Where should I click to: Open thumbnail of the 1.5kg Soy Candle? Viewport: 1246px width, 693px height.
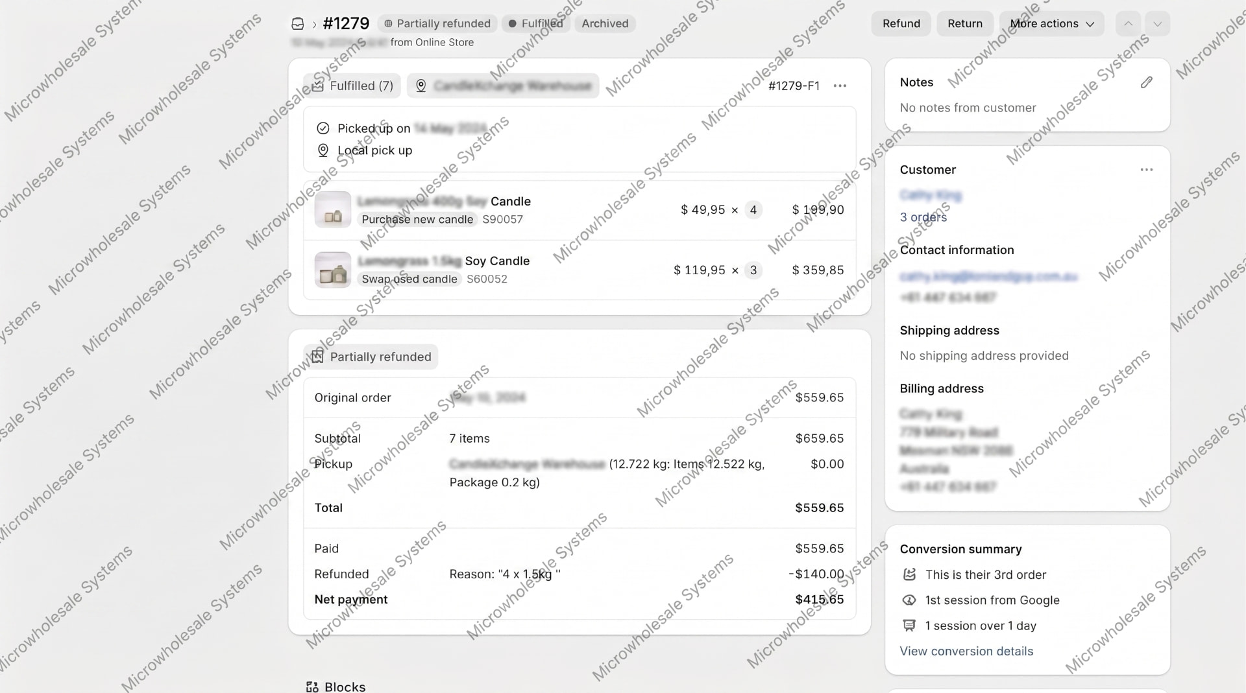pyautogui.click(x=332, y=270)
